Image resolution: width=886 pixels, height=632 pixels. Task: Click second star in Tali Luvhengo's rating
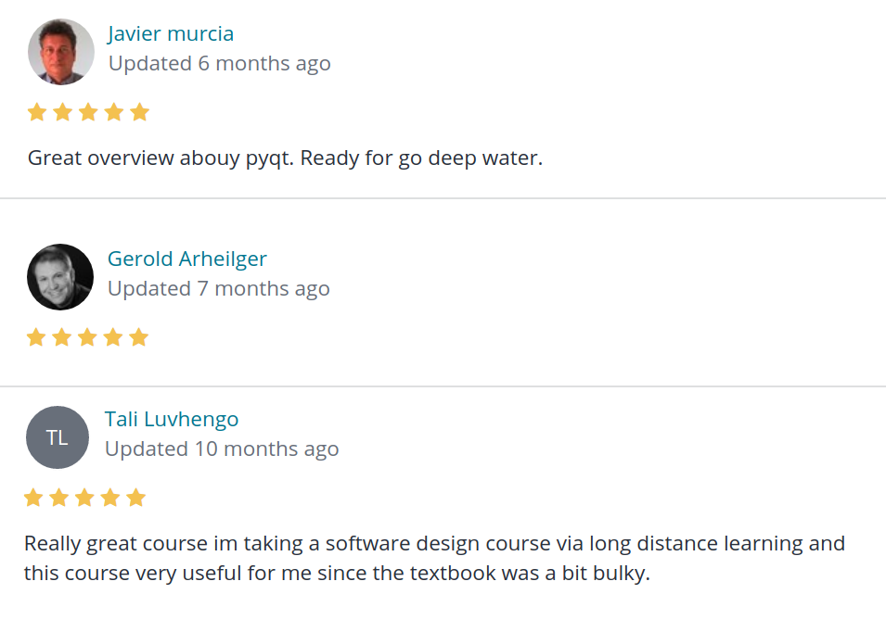point(59,499)
